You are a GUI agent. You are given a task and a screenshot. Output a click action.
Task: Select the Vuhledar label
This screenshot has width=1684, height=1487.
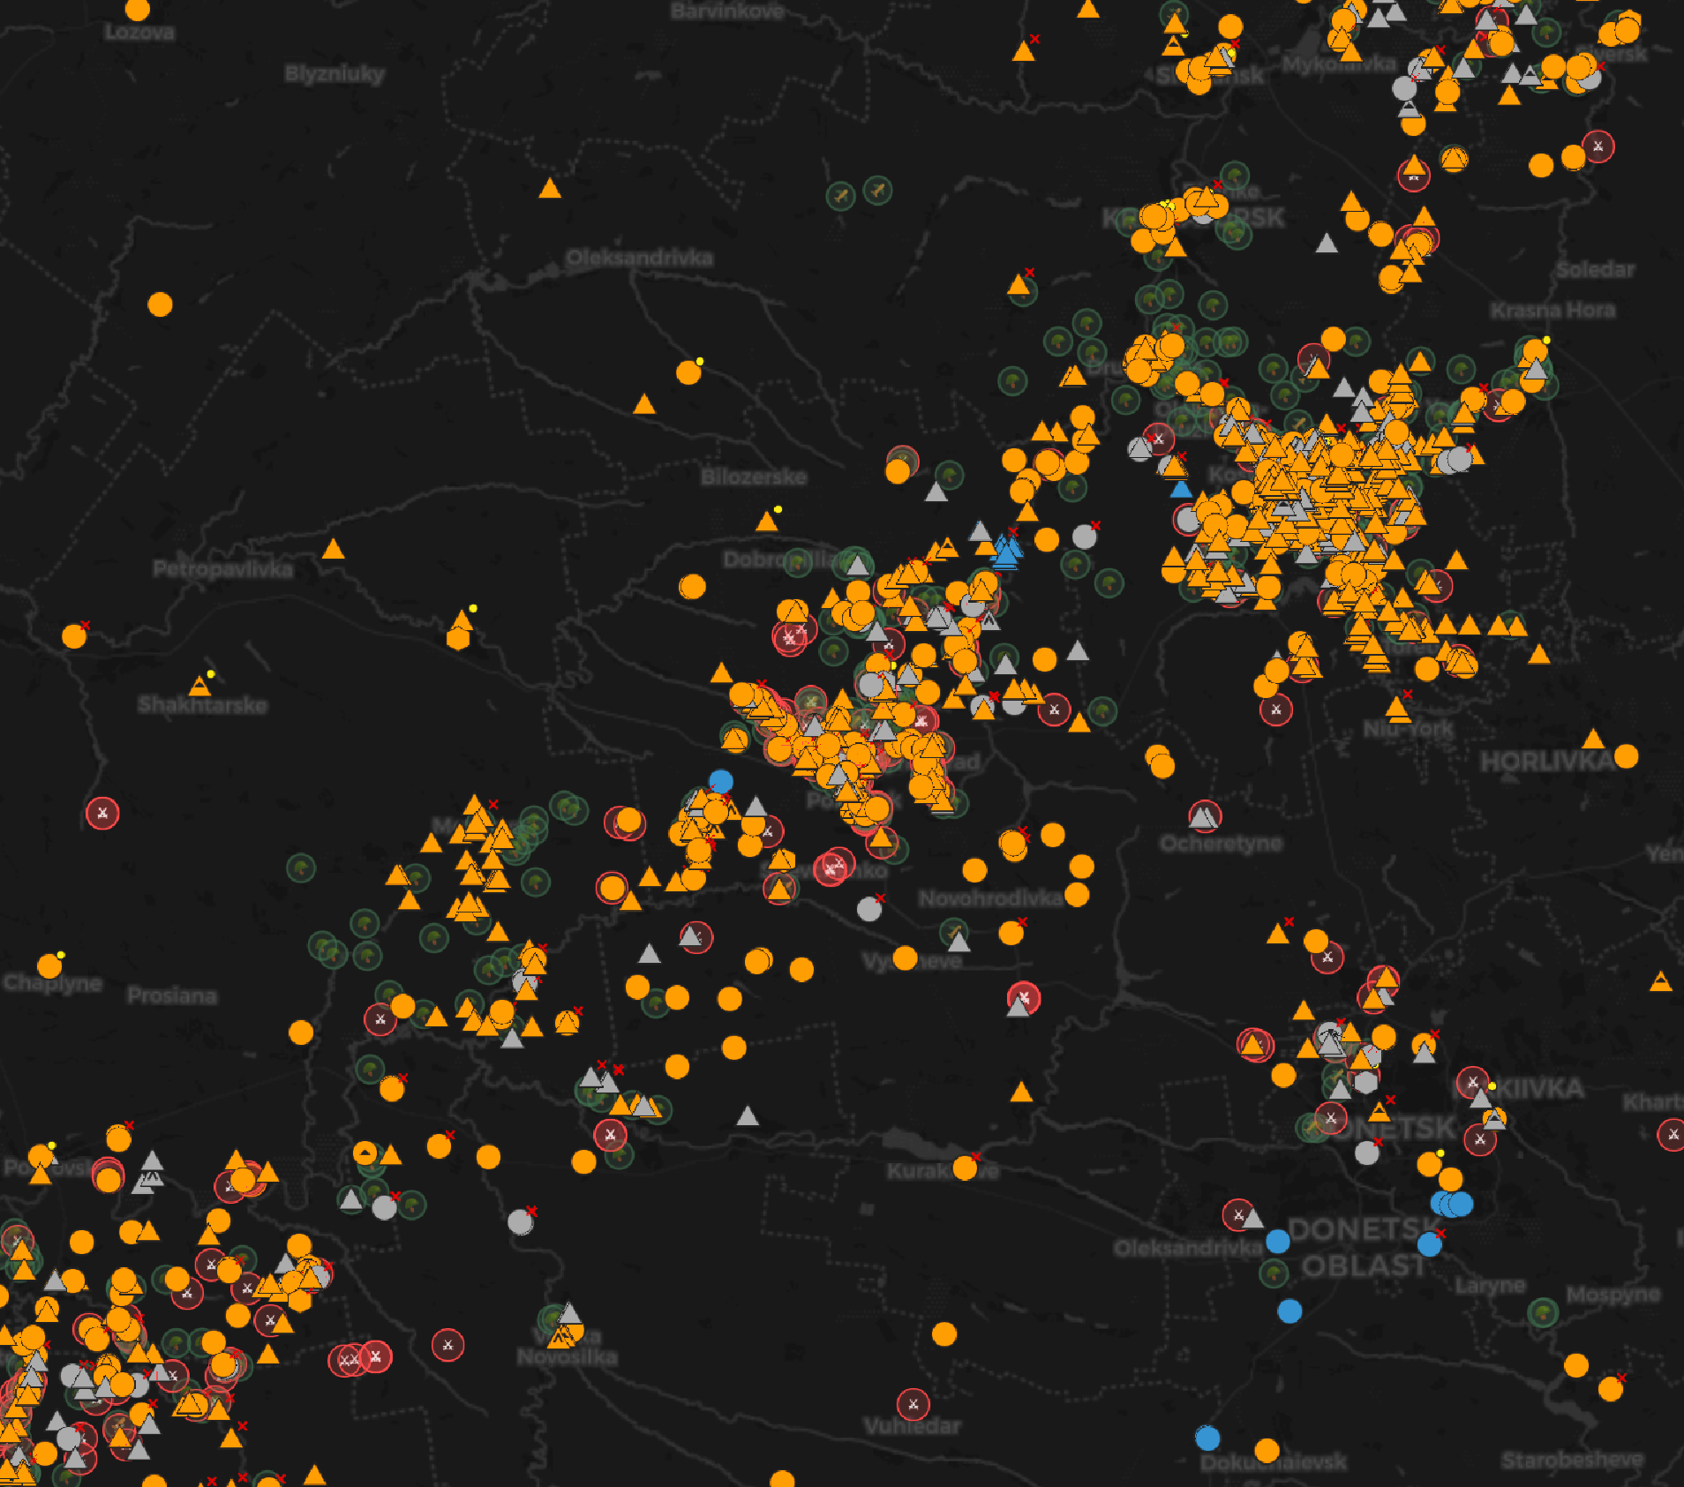(x=912, y=1426)
